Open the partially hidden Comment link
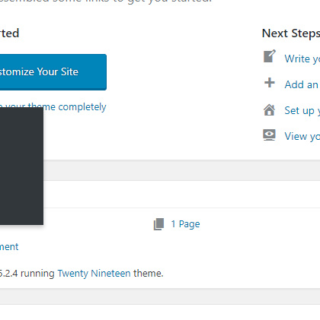 point(9,247)
